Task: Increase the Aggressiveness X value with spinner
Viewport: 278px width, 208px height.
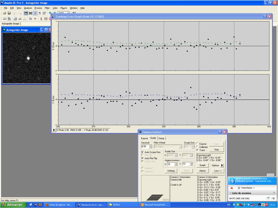Action: pyautogui.click(x=176, y=163)
